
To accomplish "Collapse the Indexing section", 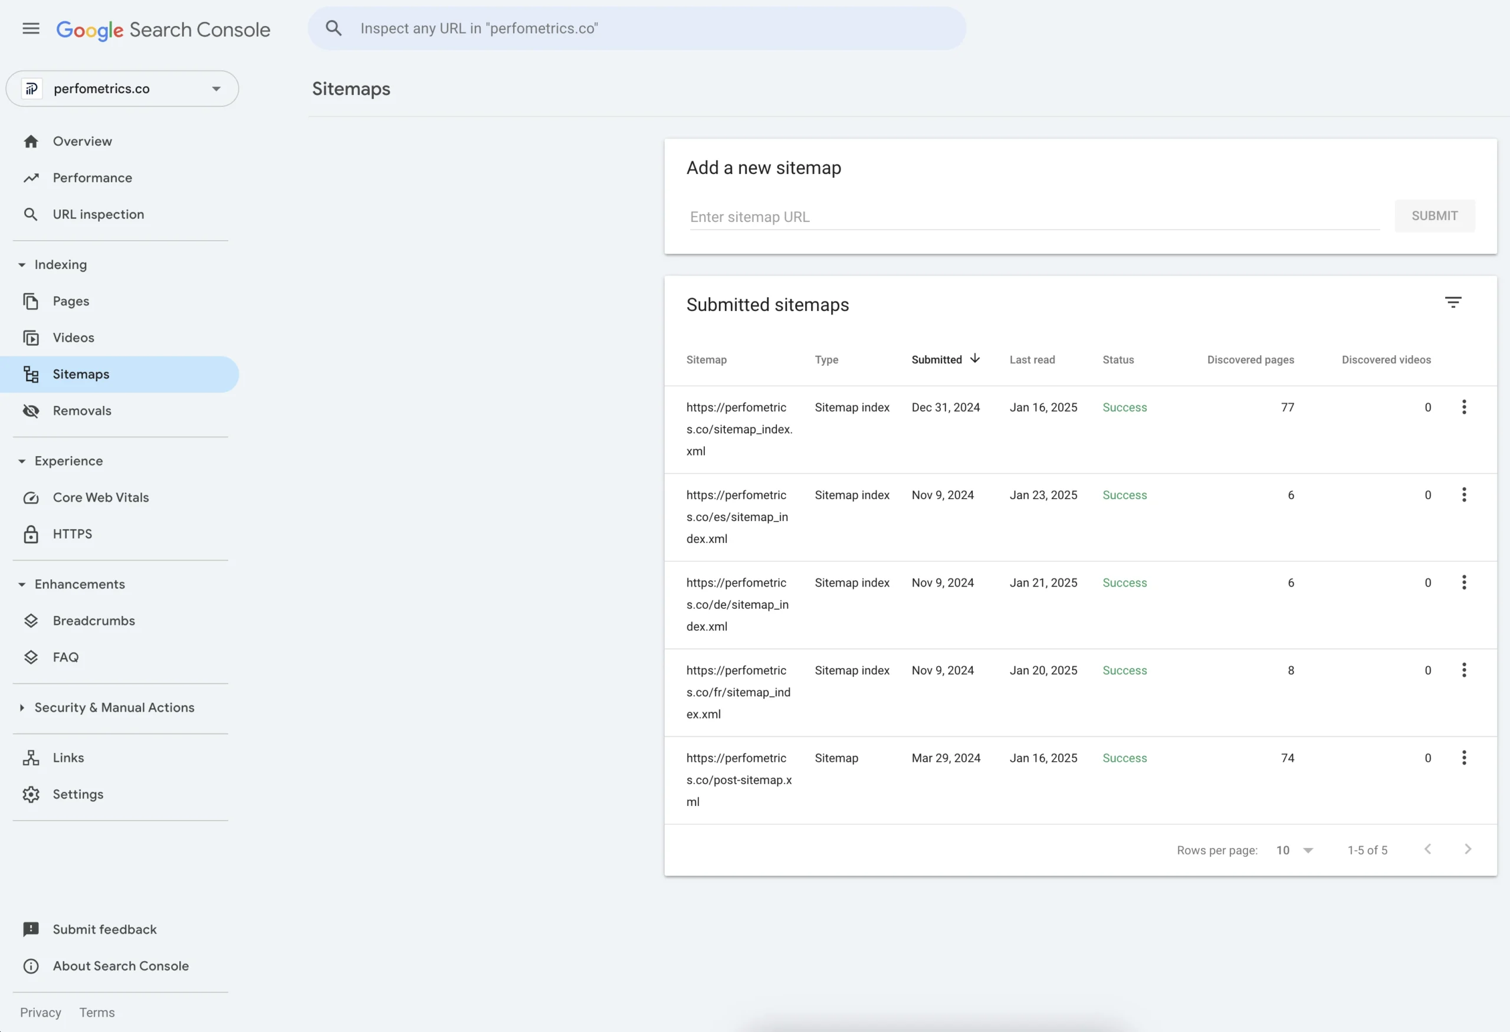I will click(x=22, y=264).
